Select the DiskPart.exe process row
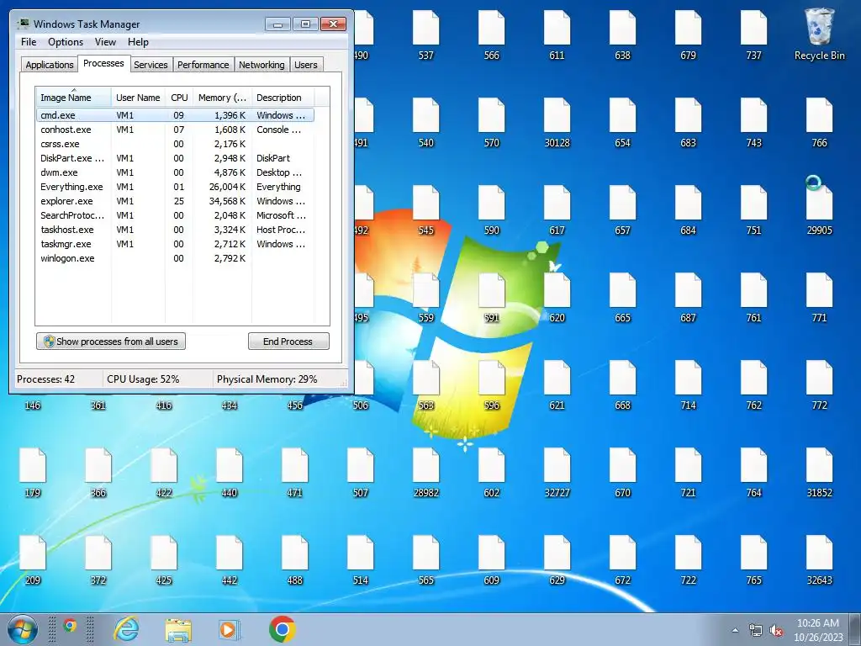Screen dimensions: 861x646 [175, 158]
